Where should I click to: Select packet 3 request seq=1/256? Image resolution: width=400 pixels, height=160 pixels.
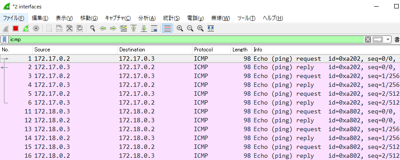click(200, 76)
